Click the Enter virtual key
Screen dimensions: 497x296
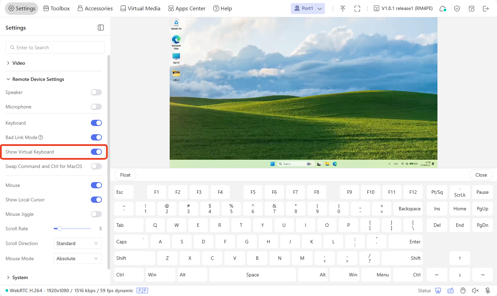coord(405,242)
